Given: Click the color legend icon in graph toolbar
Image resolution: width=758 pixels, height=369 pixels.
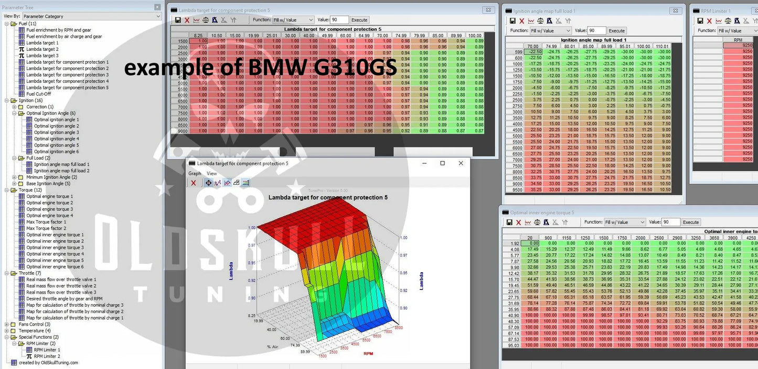Looking at the screenshot, I should point(245,183).
